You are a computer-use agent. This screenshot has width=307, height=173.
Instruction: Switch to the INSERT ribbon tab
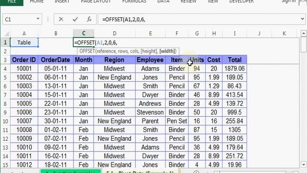(x=62, y=1)
